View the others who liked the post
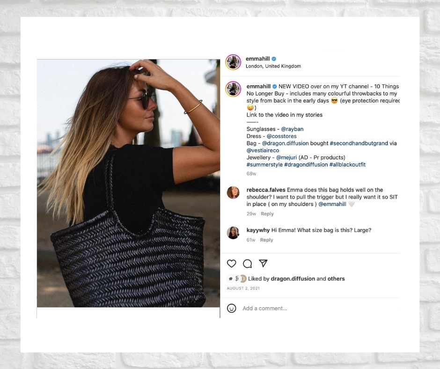 coord(336,279)
